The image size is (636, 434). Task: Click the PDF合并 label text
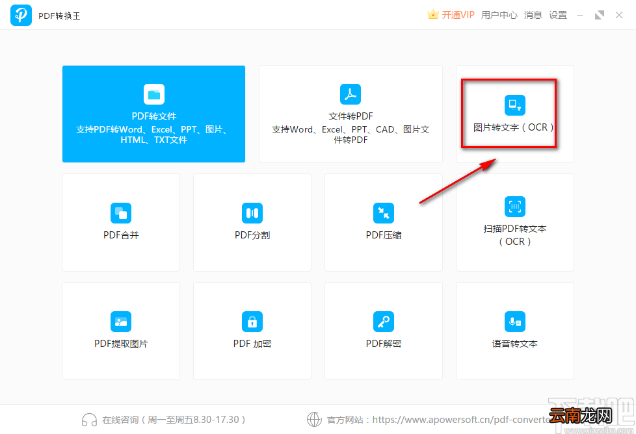coord(121,235)
